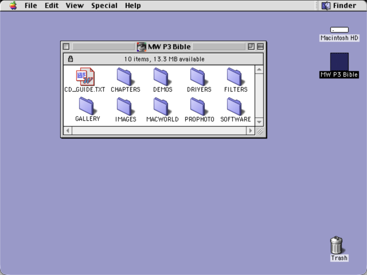The width and height of the screenshot is (367, 275).
Task: Click the DRIVERS folder name label
Action: (x=199, y=89)
